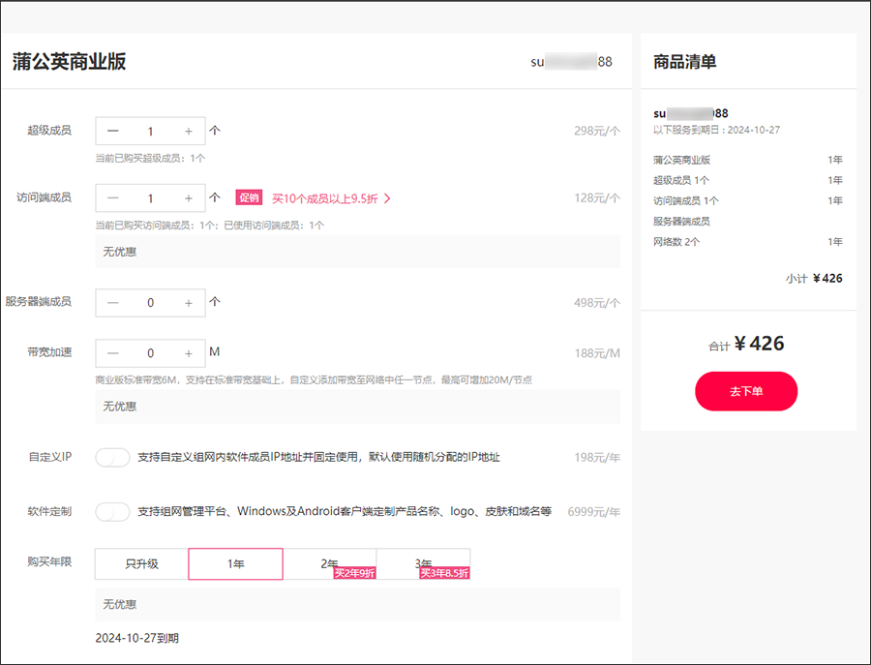Viewport: 871px width, 665px height.
Task: Click 蒲公英商业版 row in 商品清单
Action: [x=748, y=160]
